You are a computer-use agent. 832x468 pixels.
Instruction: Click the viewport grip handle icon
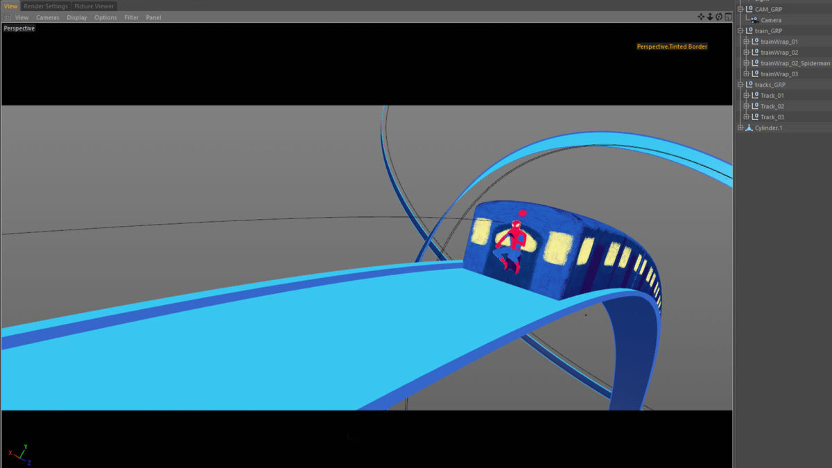click(x=8, y=17)
